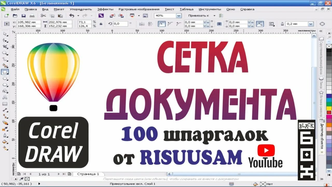The image size is (332, 187).
Task: Click the Options settings icon beside Привязать к
Action: [x=221, y=16]
